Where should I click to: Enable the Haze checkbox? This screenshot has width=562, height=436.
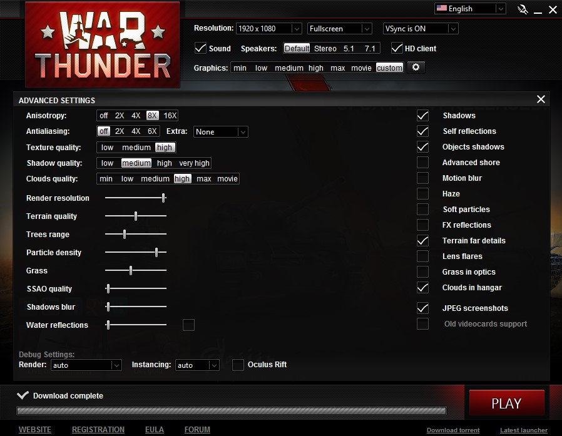click(422, 193)
